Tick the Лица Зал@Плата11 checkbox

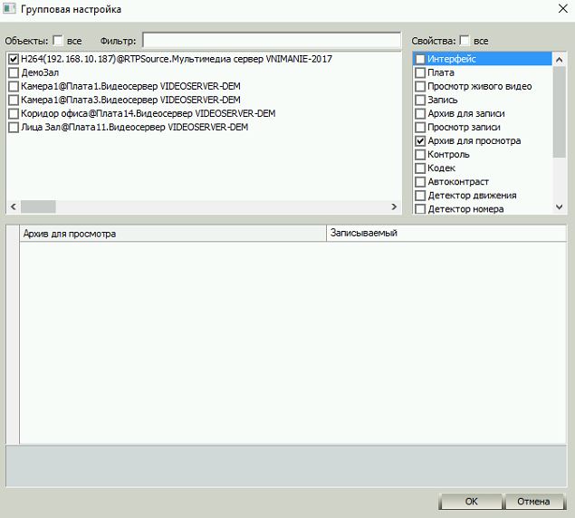pos(14,128)
